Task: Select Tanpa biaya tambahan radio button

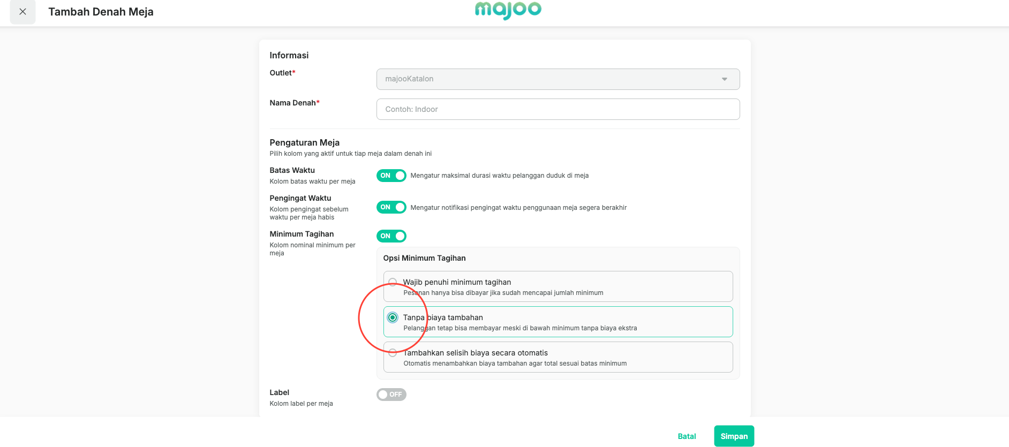Action: pos(393,317)
